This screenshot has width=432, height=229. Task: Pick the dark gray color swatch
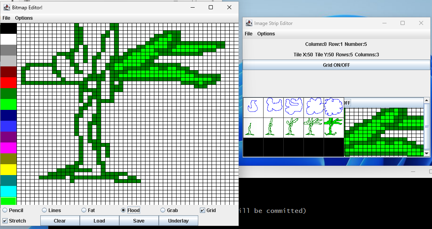8,50
